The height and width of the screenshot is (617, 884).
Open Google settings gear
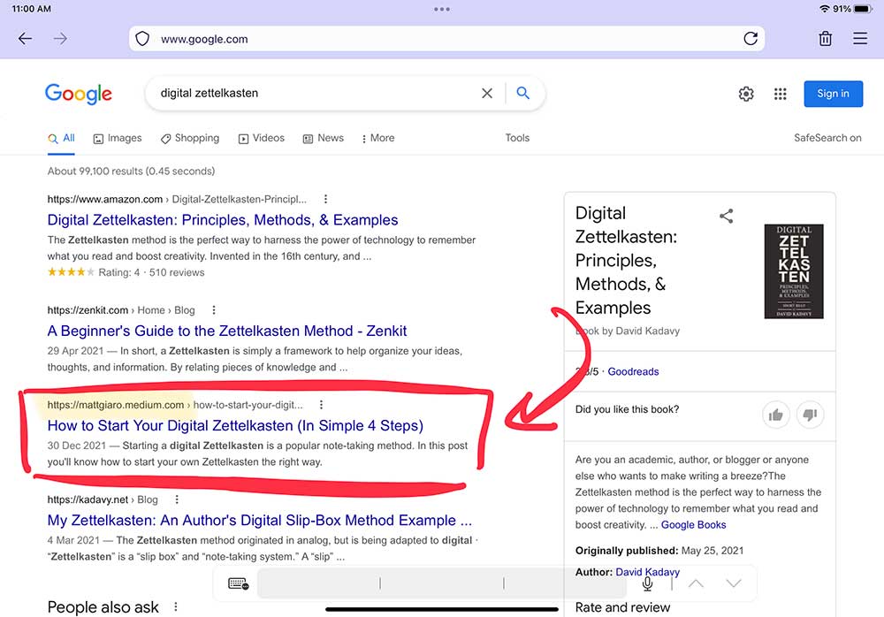pyautogui.click(x=746, y=94)
